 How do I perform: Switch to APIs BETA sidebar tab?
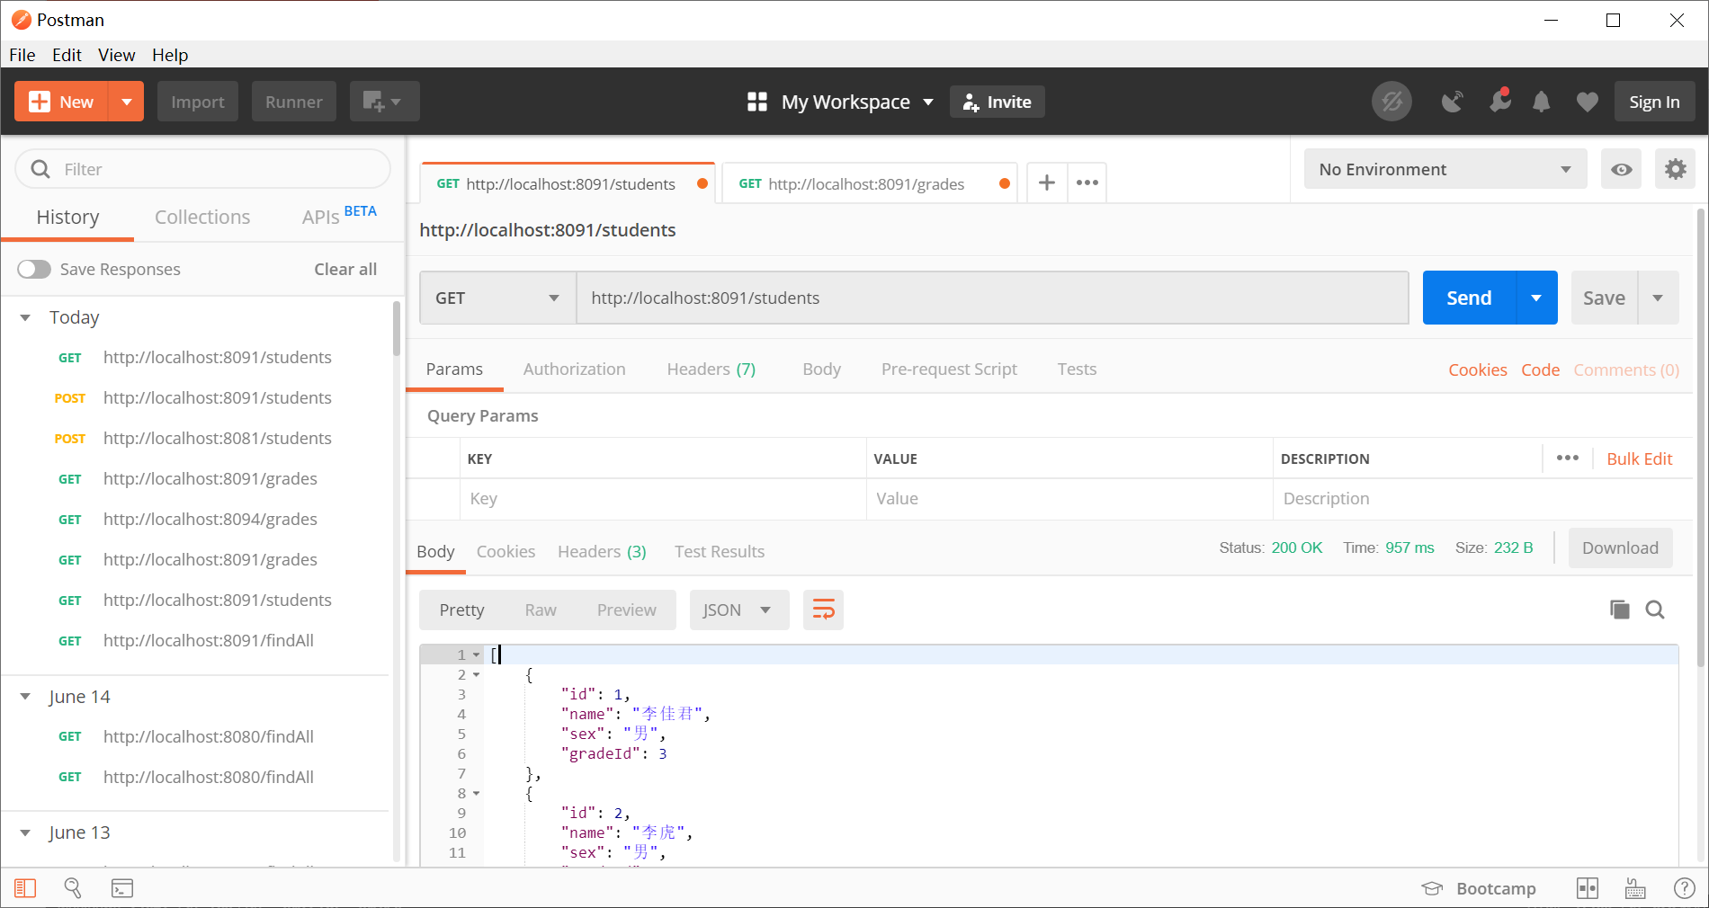coord(339,216)
